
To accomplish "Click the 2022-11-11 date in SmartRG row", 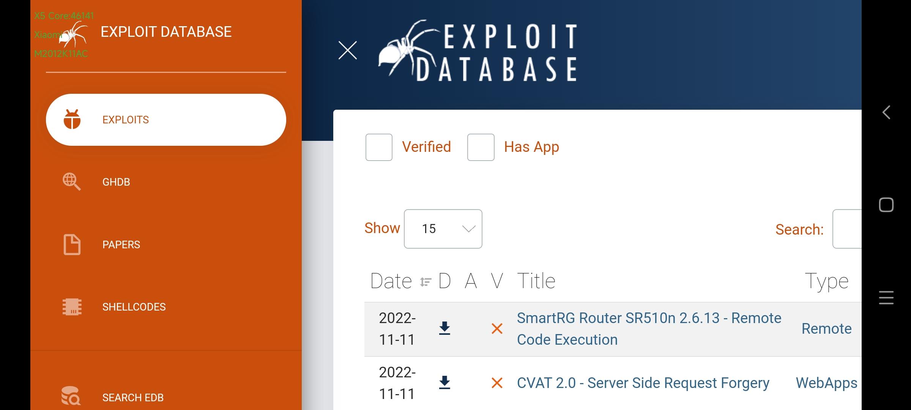I will point(397,329).
